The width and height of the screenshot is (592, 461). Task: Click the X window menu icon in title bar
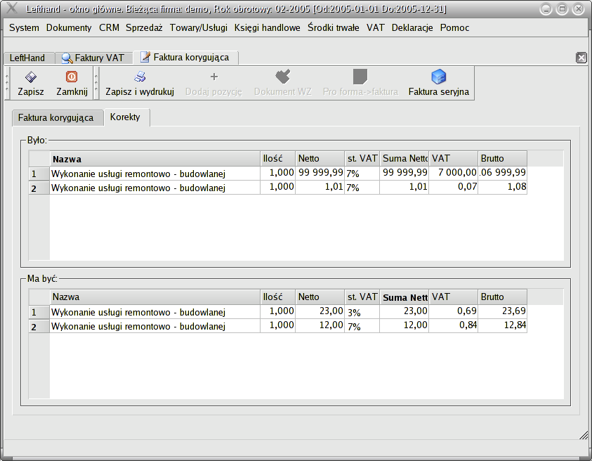(12, 8)
